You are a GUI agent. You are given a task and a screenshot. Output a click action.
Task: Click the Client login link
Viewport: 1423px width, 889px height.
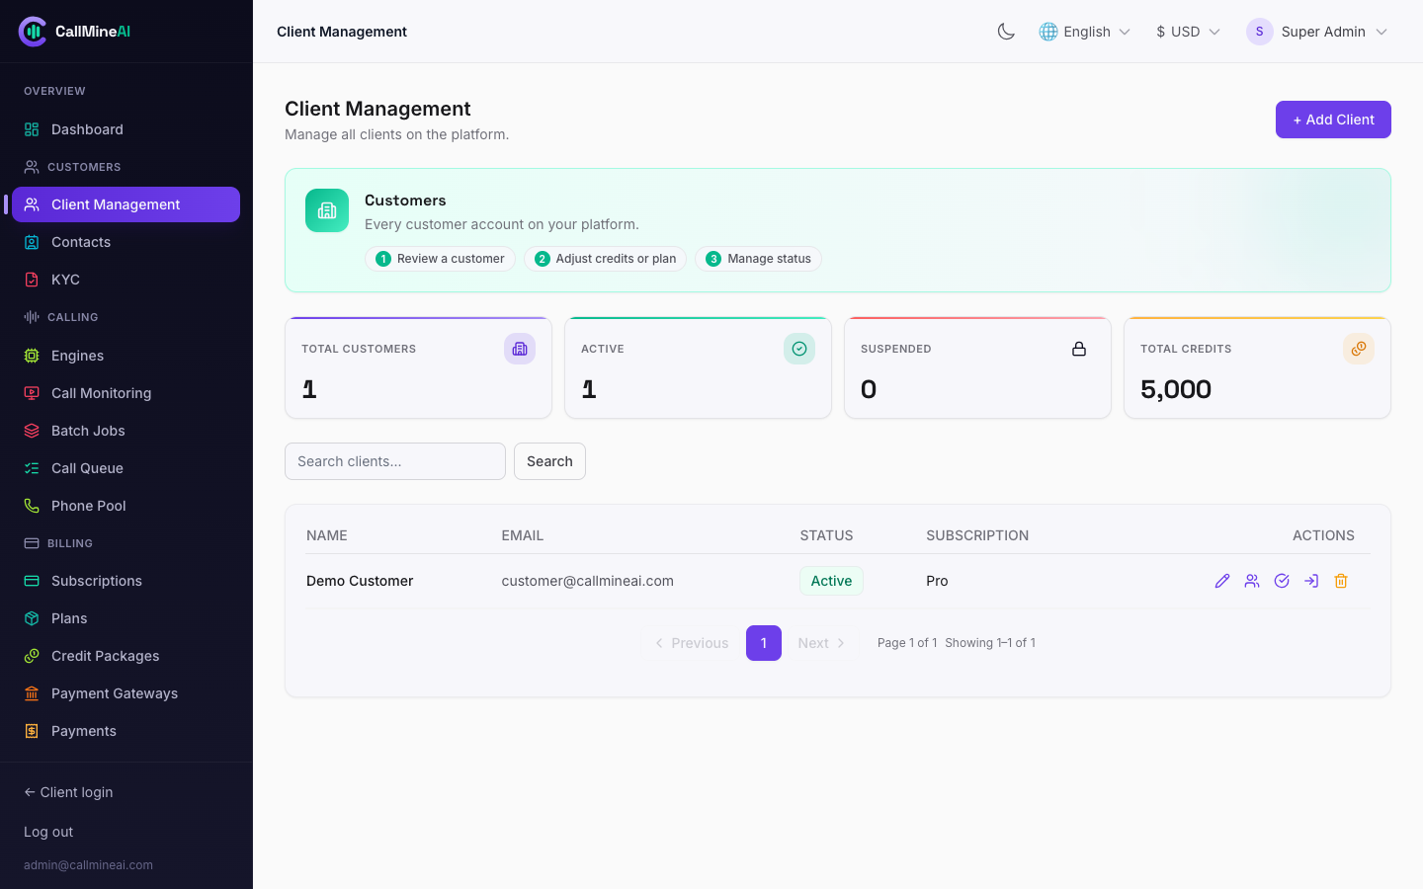68,792
